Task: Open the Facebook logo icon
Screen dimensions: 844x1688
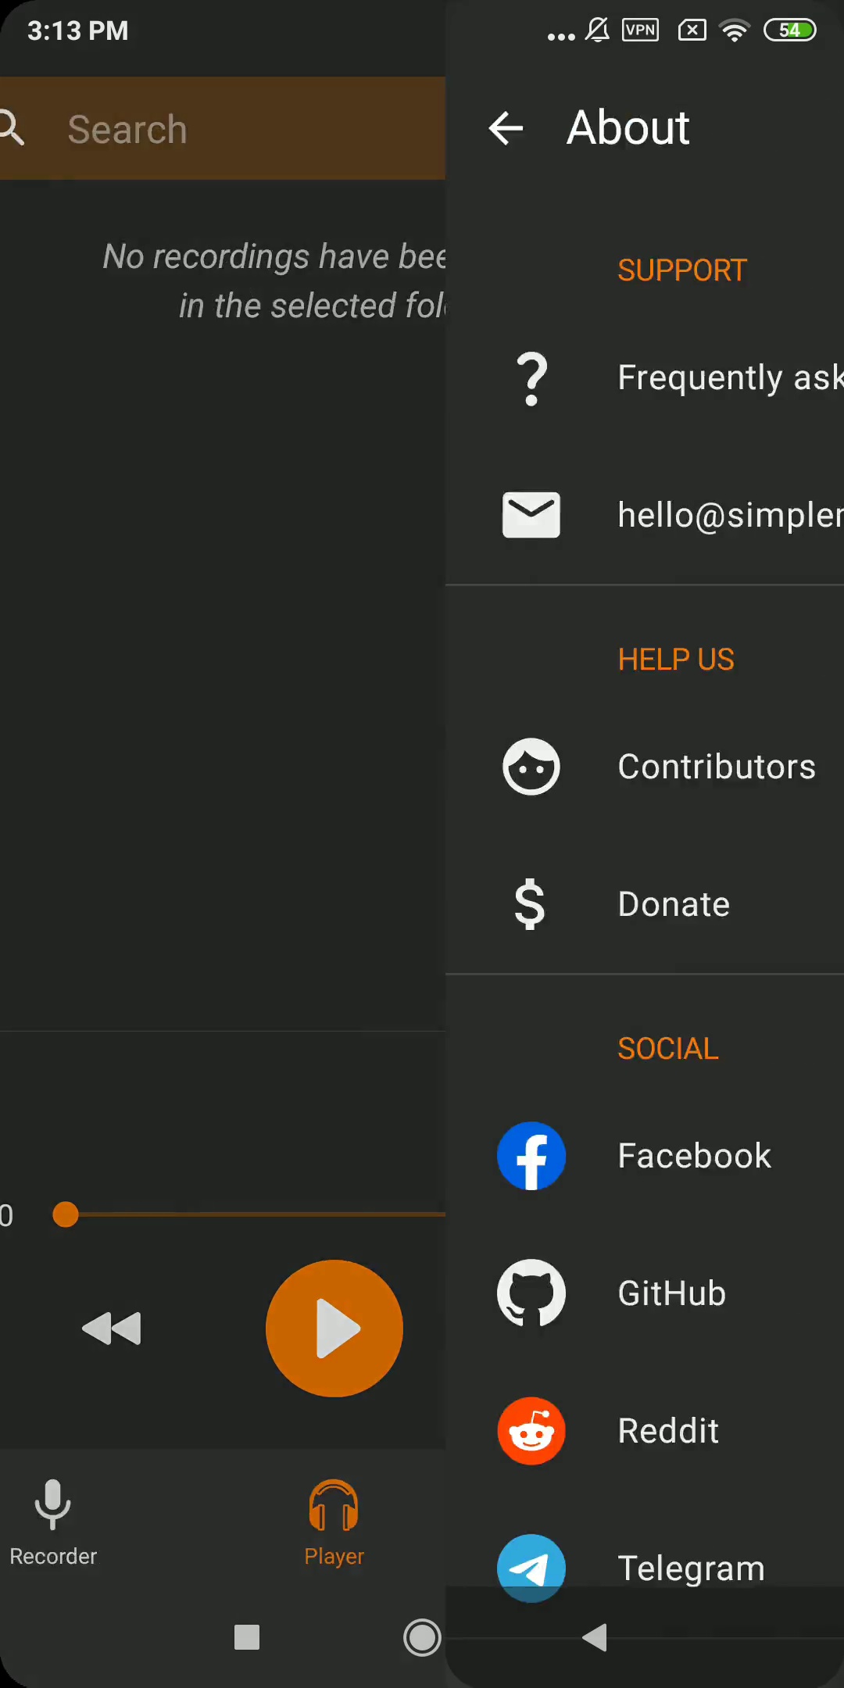Action: click(x=531, y=1156)
